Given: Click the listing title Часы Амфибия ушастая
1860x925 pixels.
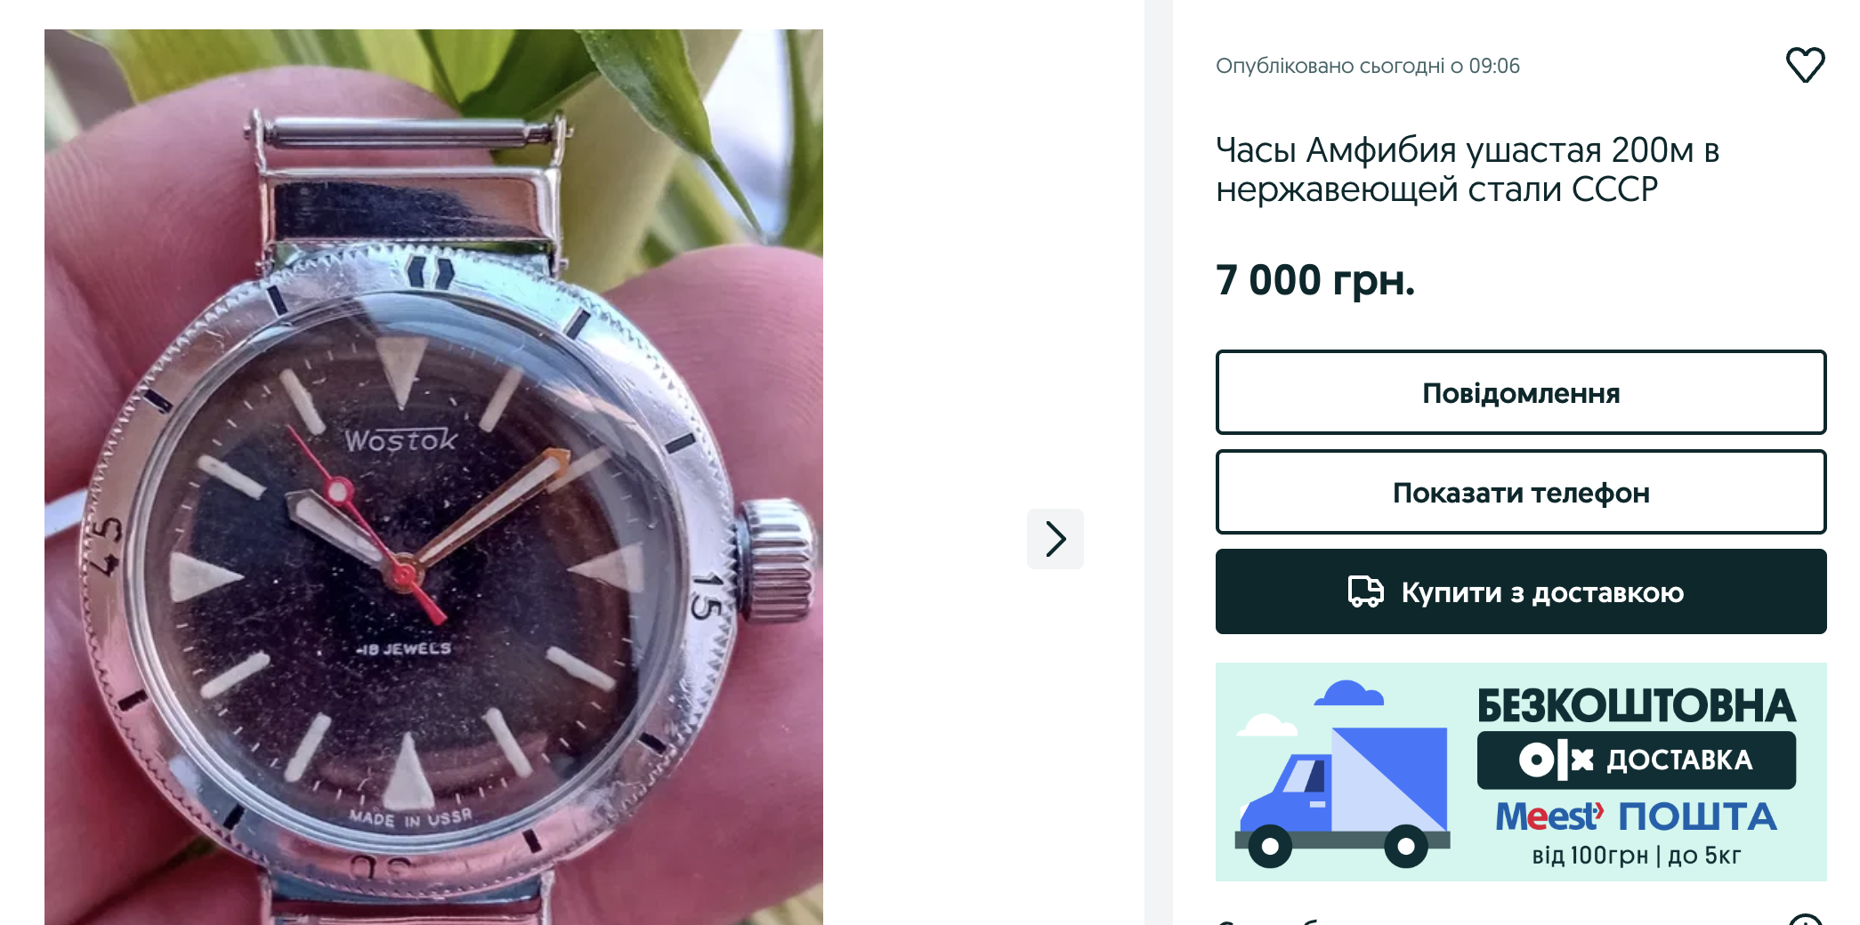Looking at the screenshot, I should [1468, 169].
